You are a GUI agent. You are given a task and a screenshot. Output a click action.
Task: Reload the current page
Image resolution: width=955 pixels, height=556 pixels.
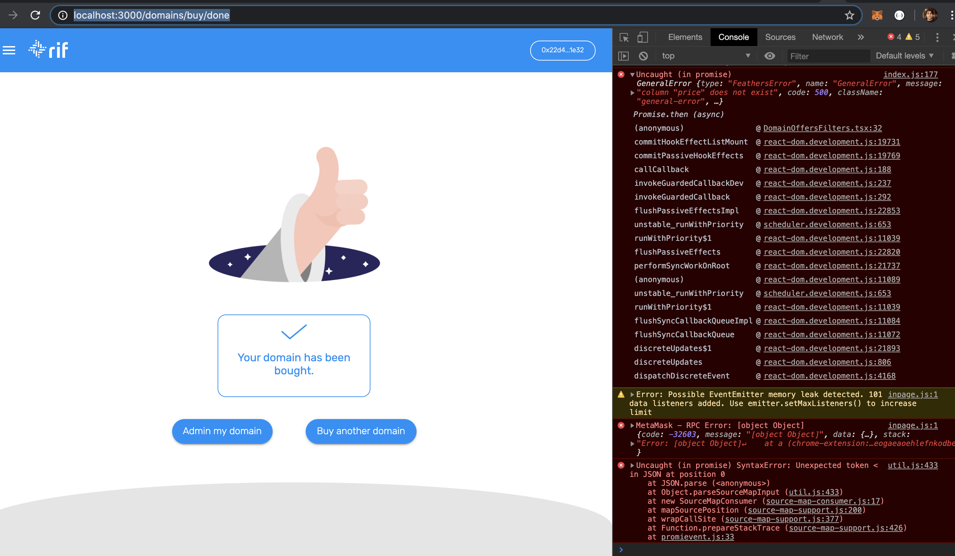35,15
